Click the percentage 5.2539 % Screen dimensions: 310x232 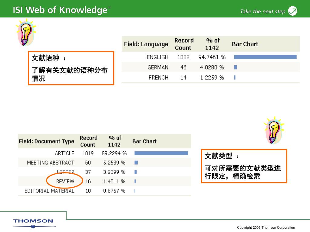coord(114,163)
